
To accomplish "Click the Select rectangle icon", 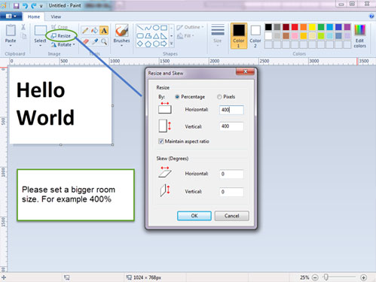I will pyautogui.click(x=40, y=30).
